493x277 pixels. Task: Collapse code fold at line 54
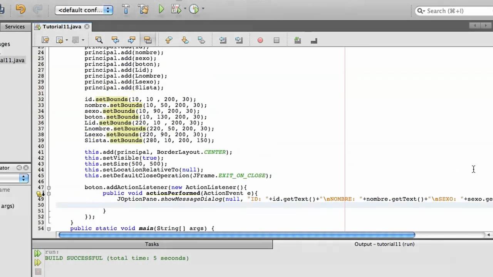click(x=49, y=229)
